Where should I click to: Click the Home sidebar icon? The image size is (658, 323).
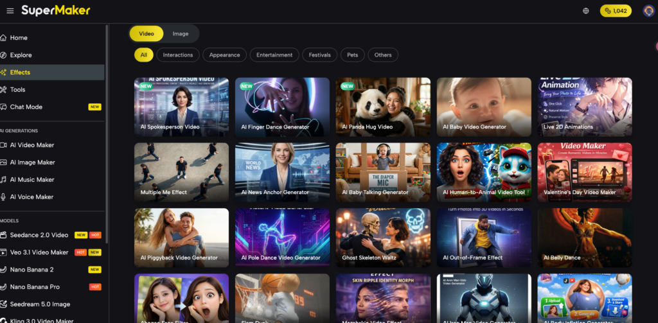4,38
